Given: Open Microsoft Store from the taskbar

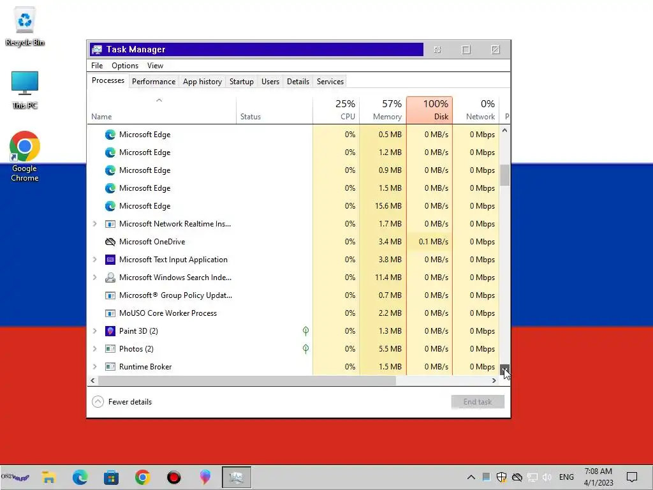Looking at the screenshot, I should point(111,477).
